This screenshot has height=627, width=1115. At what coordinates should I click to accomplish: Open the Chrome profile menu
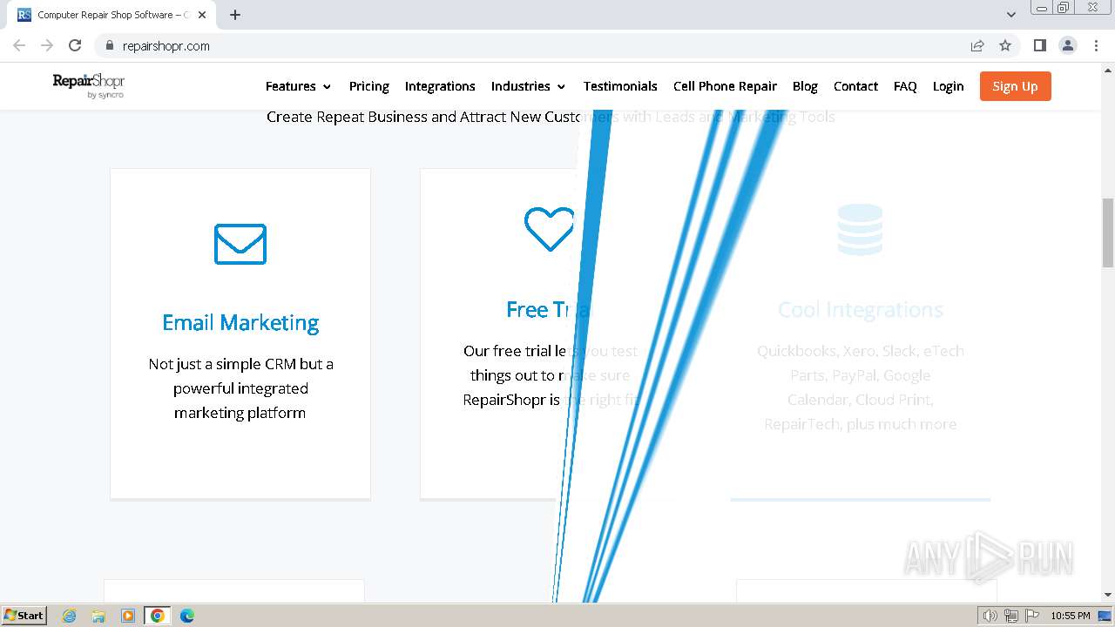point(1068,45)
